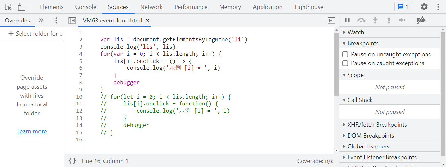The height and width of the screenshot is (167, 446).
Task: Show more navigator tabs chevron
Action: pos(41,21)
